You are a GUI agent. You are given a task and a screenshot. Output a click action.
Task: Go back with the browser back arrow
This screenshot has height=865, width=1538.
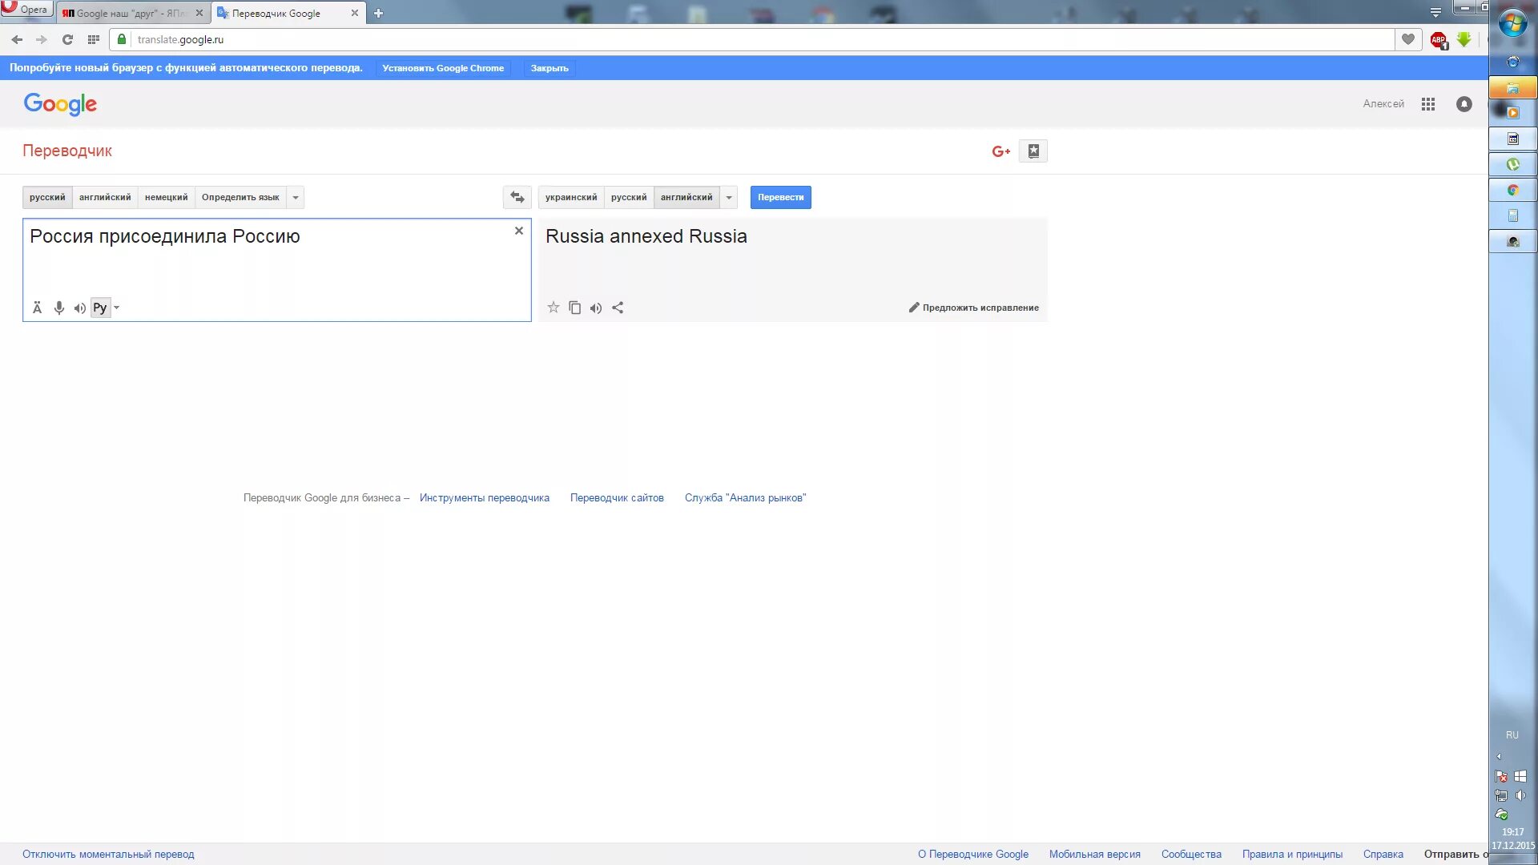pos(17,39)
